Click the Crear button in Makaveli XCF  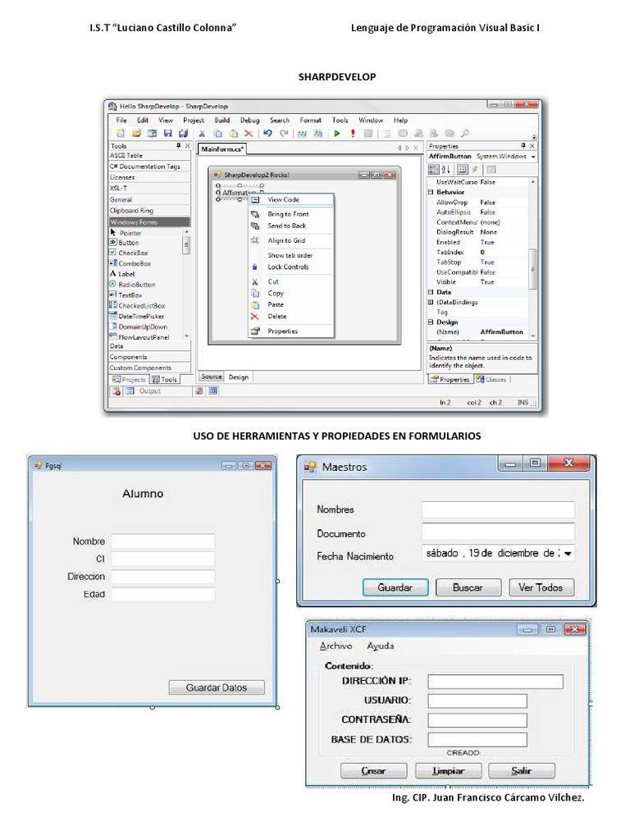pyautogui.click(x=373, y=771)
